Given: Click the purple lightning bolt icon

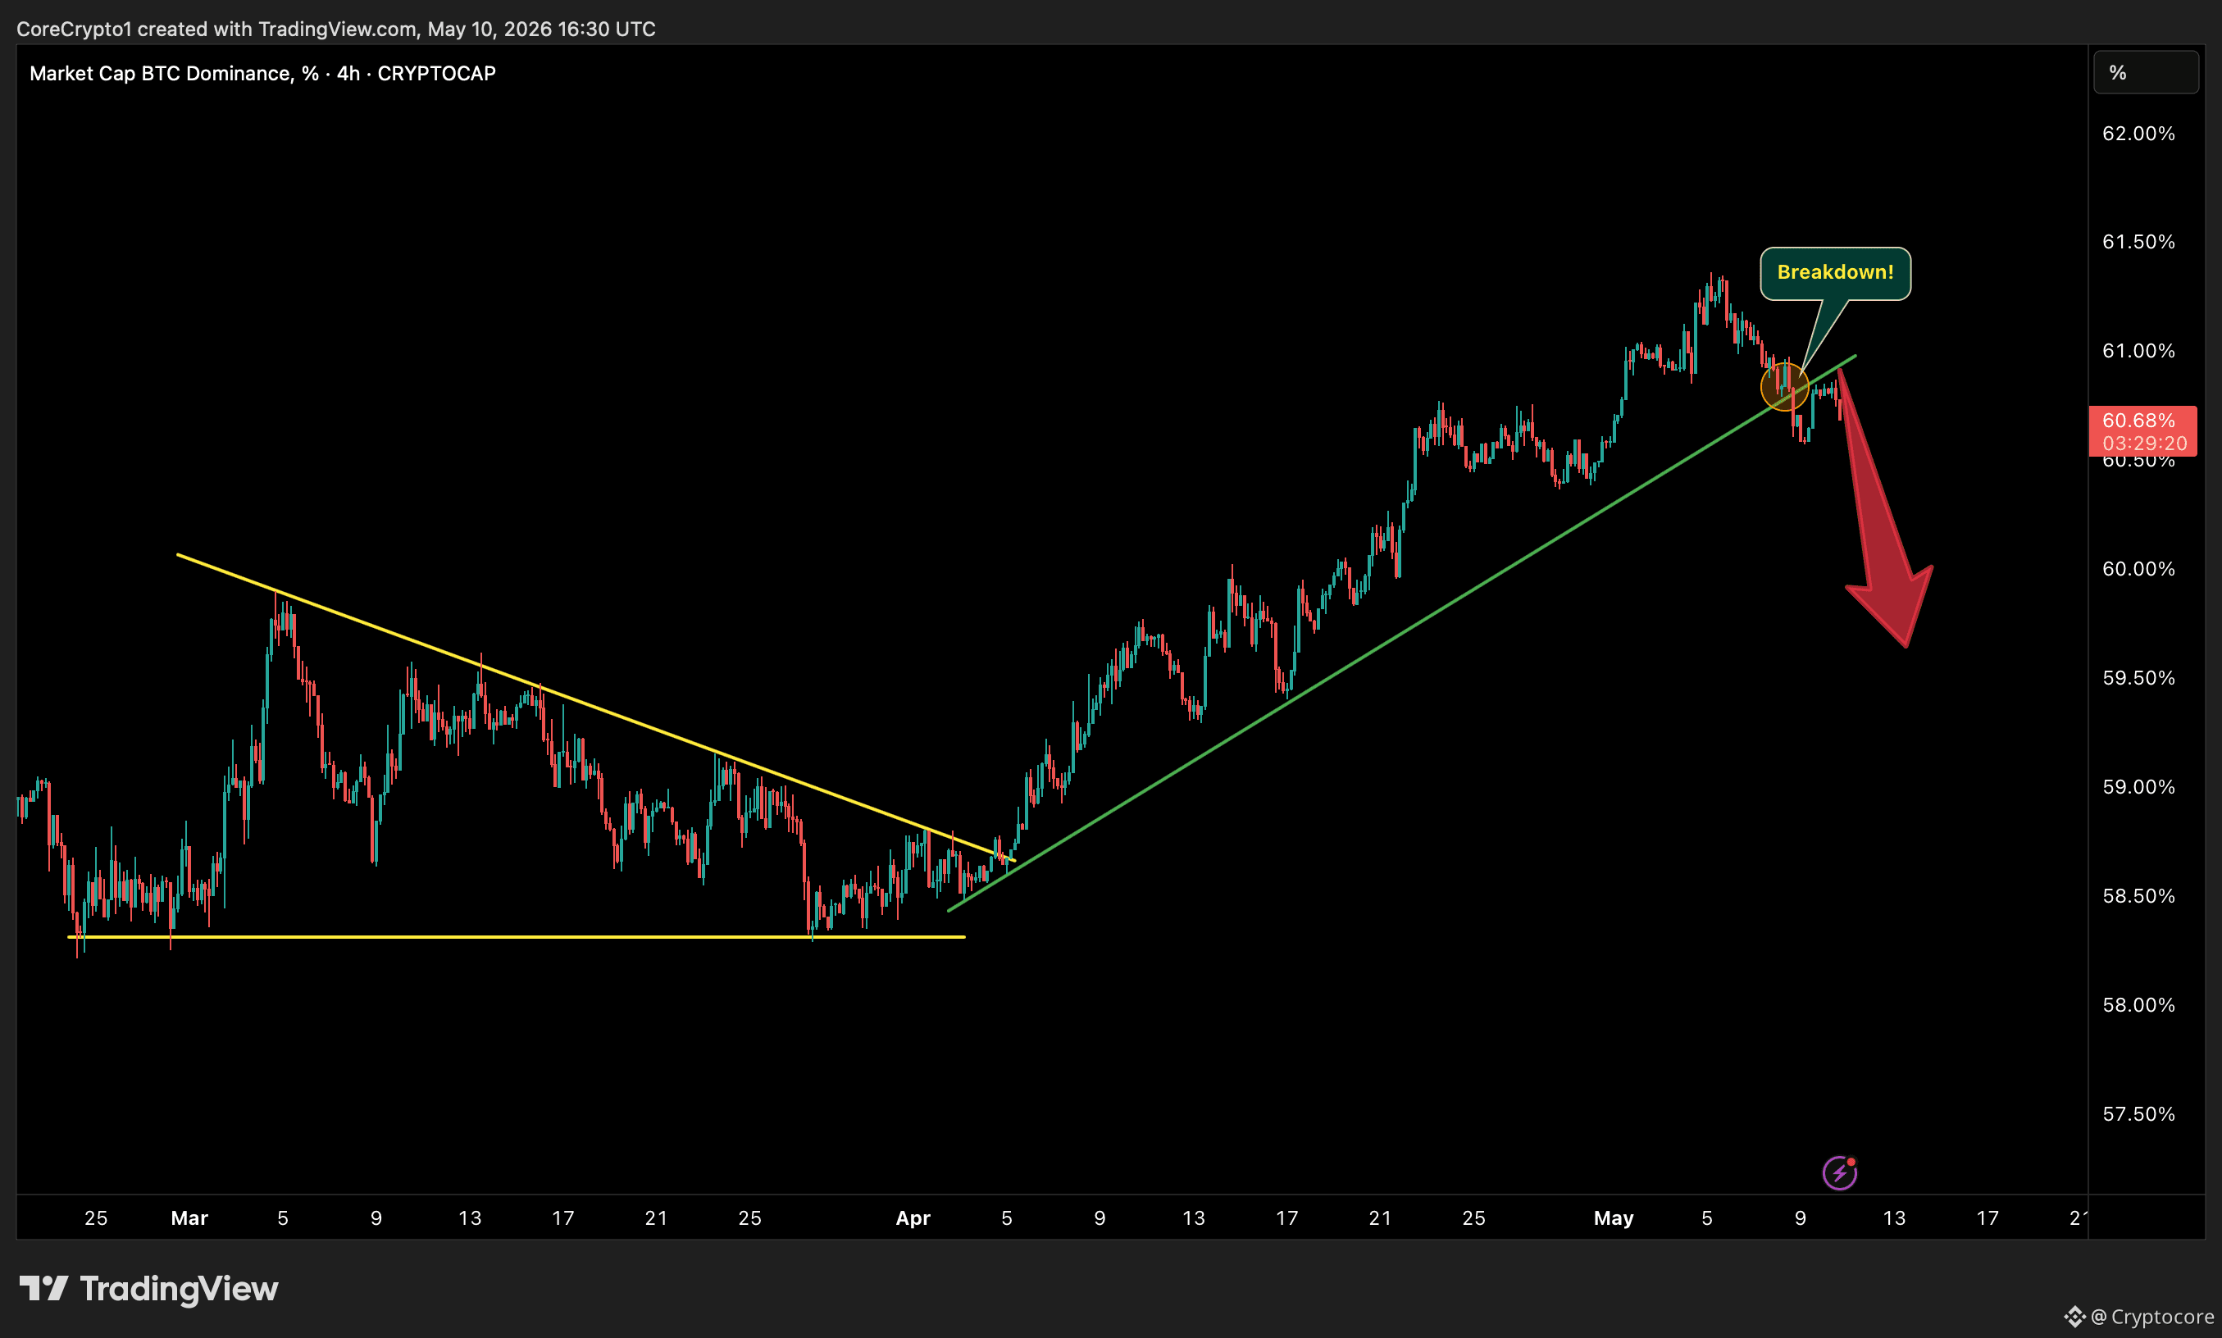Looking at the screenshot, I should pyautogui.click(x=1839, y=1172).
